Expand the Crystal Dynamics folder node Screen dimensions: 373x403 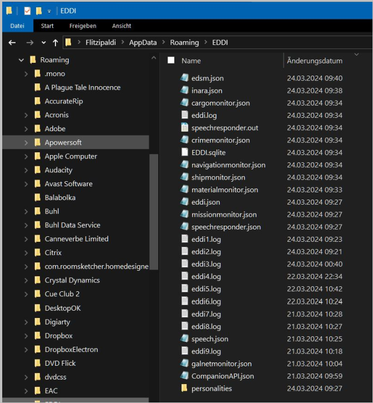tap(26, 280)
